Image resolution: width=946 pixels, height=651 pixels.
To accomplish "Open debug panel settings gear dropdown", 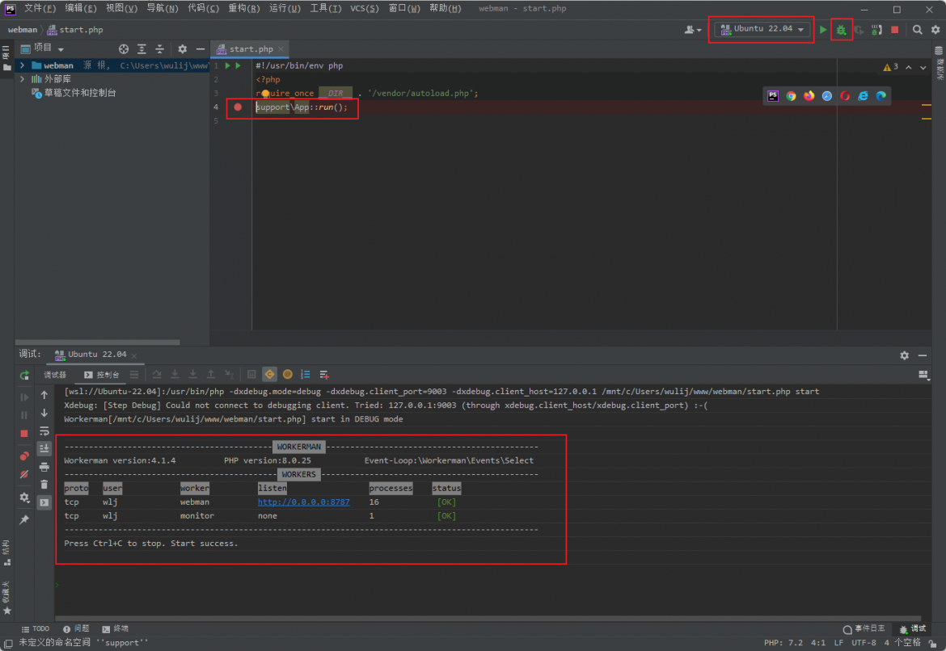I will point(905,355).
